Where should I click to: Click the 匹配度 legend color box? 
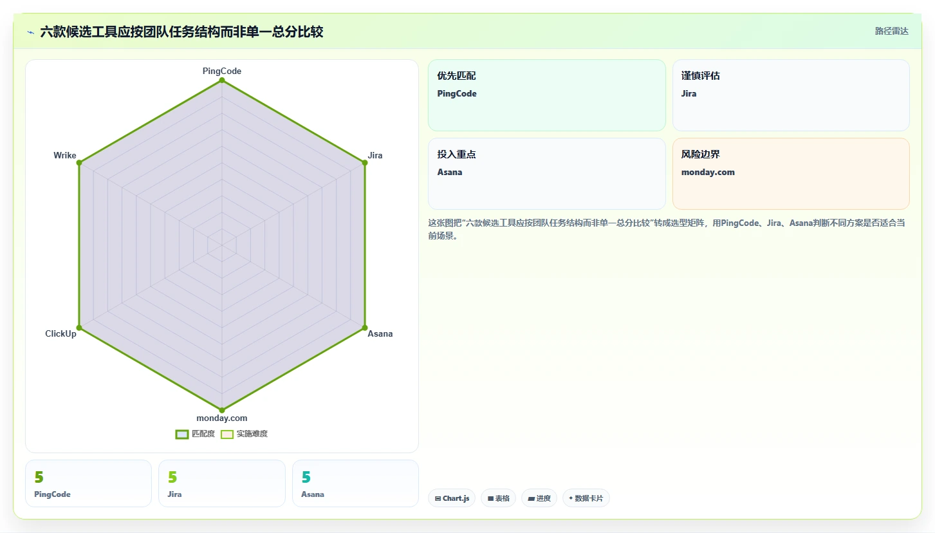[182, 434]
